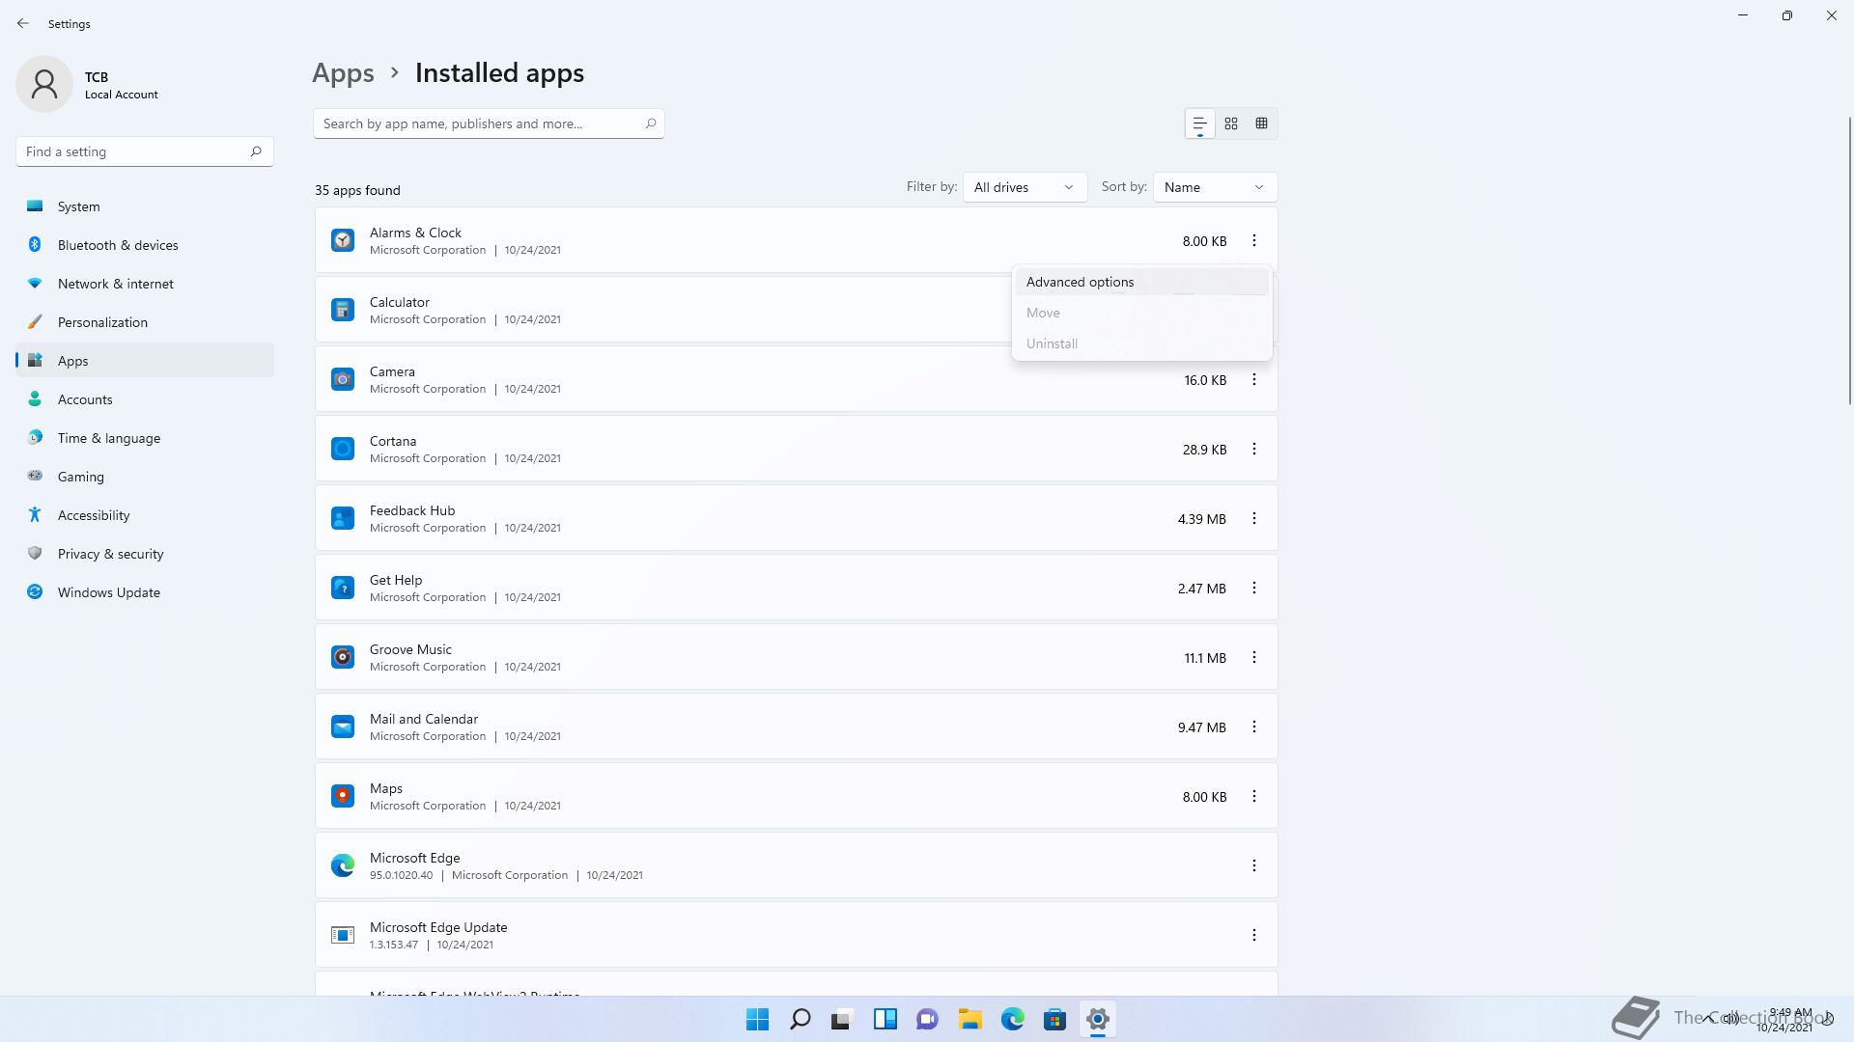Switch to table view layout

click(1261, 123)
